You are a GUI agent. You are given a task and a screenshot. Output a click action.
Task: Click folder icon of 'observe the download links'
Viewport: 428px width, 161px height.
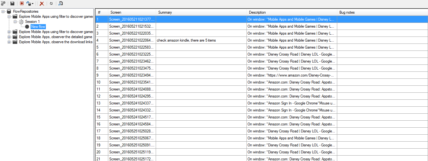(15, 42)
